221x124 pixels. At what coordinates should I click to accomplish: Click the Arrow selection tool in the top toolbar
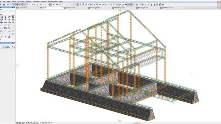14,4
